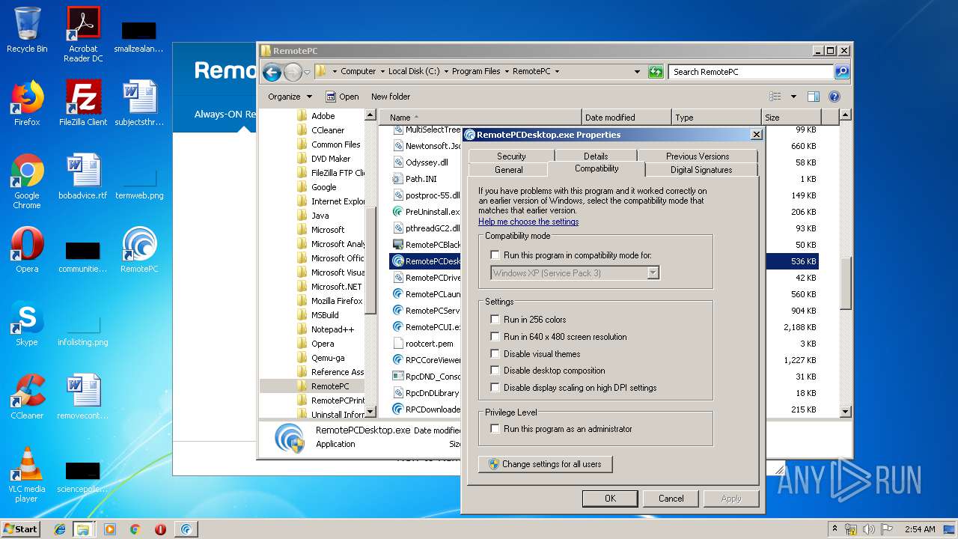
Task: Enable Run this program in compatibility mode
Action: [x=495, y=255]
